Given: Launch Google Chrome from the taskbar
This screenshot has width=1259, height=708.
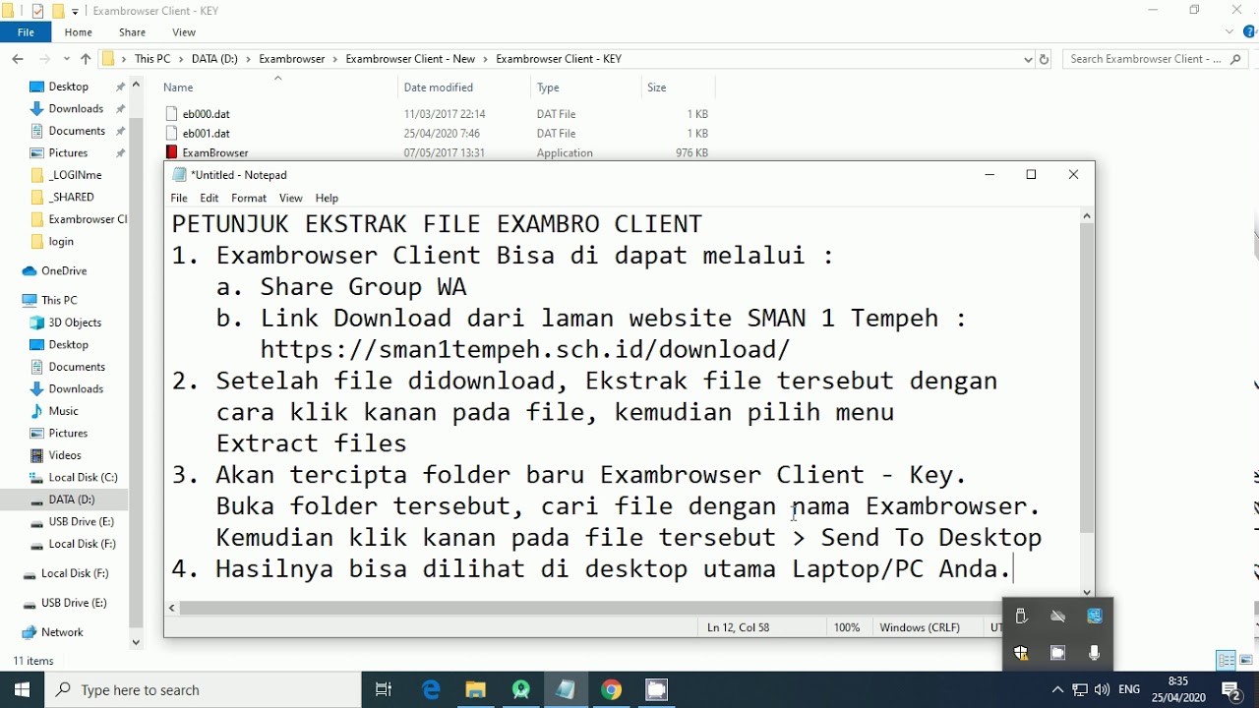Looking at the screenshot, I should [611, 690].
